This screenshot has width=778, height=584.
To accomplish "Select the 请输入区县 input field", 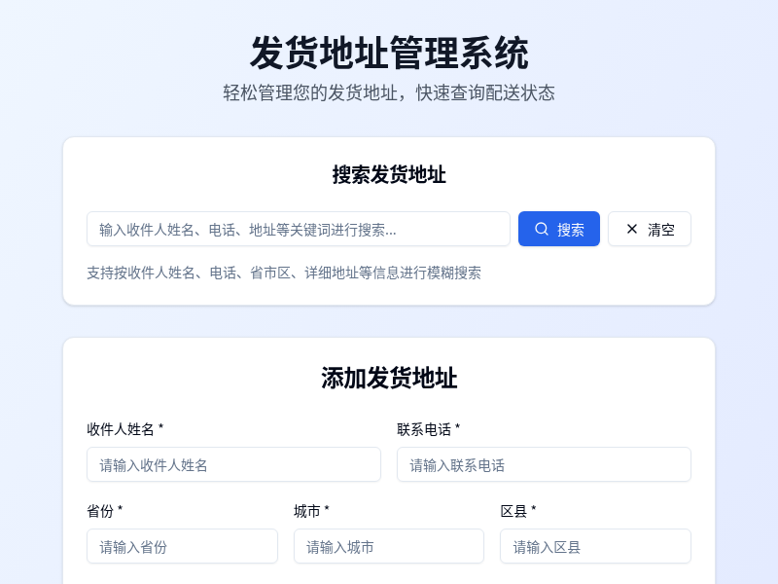I will 595,546.
